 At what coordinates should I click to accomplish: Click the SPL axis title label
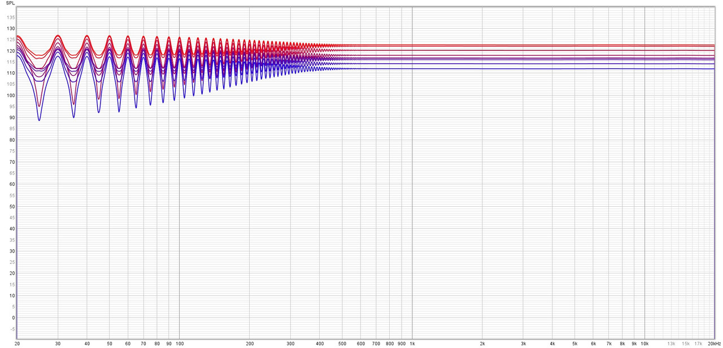pos(11,3)
